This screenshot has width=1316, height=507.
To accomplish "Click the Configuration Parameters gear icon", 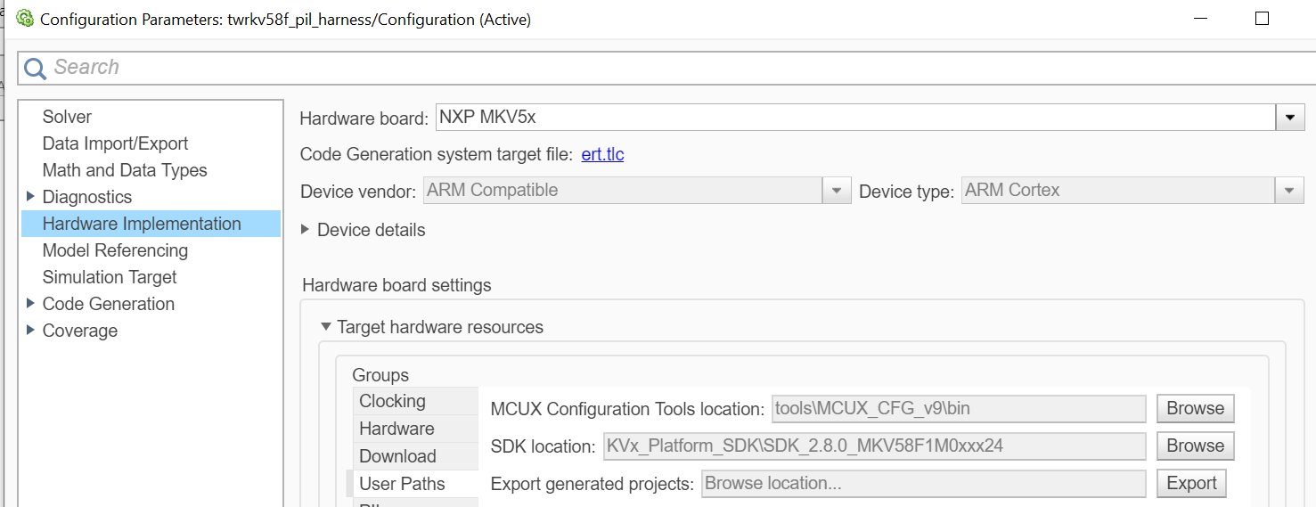I will pos(25,19).
